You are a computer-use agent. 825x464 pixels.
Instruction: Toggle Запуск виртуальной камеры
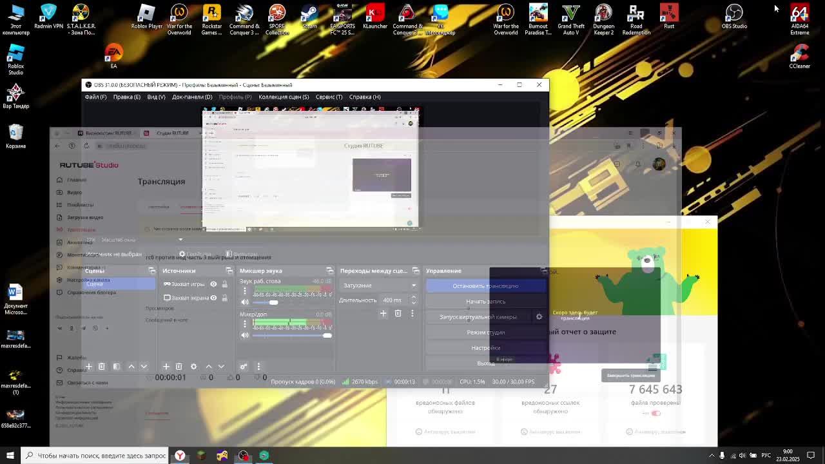point(478,317)
